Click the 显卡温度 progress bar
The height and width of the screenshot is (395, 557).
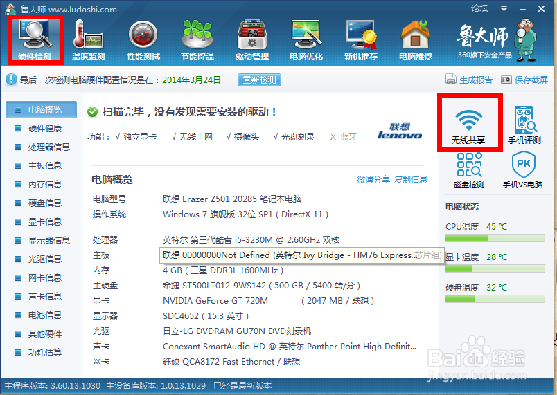point(495,268)
